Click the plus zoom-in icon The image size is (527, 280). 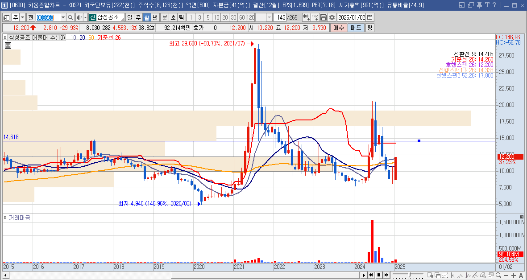point(514,275)
